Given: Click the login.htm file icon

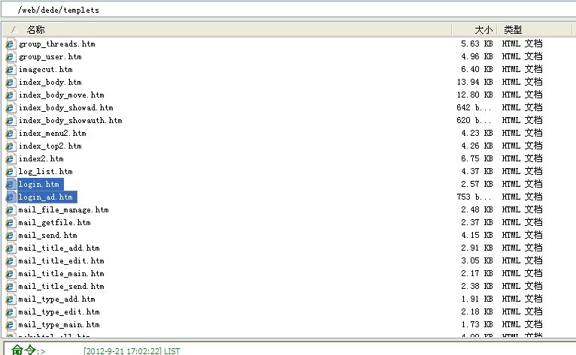Looking at the screenshot, I should tap(11, 184).
